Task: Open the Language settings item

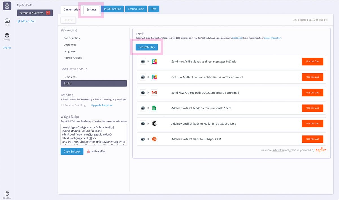Action: [x=69, y=51]
